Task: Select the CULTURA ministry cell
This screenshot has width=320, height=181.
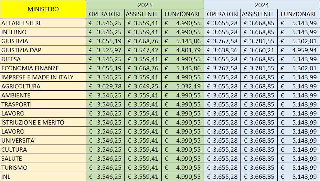Action: pos(43,149)
